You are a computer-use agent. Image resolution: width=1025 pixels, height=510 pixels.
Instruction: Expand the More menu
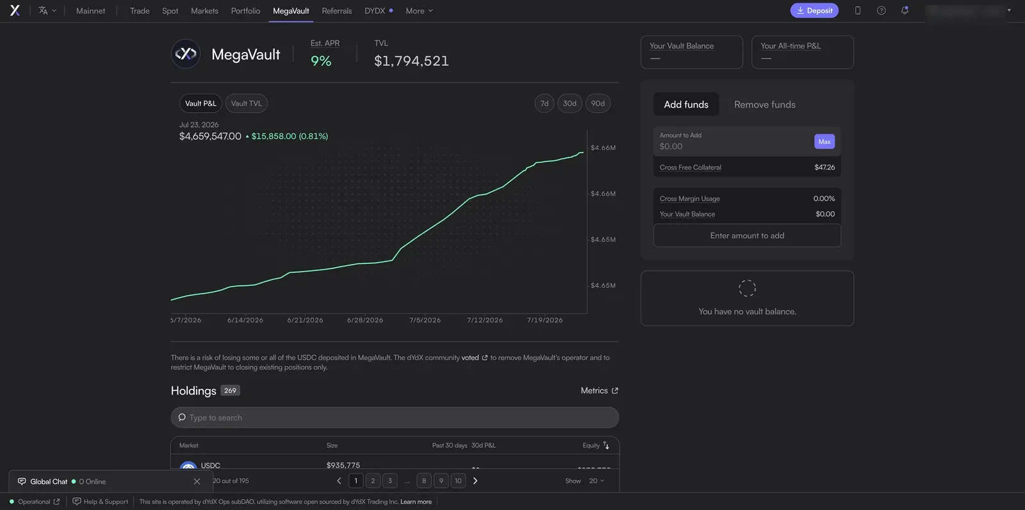[x=420, y=11]
